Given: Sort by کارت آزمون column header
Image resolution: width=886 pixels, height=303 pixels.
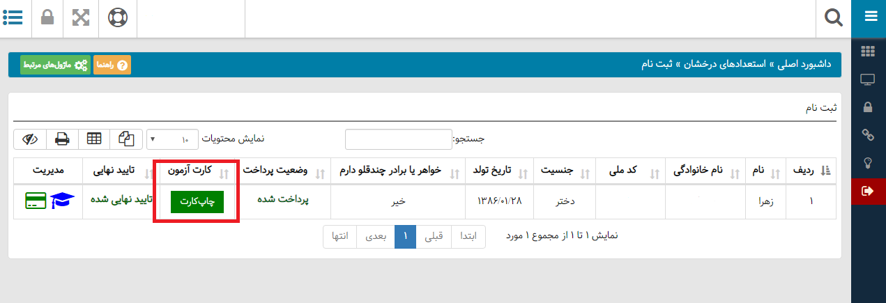Looking at the screenshot, I should (x=199, y=171).
